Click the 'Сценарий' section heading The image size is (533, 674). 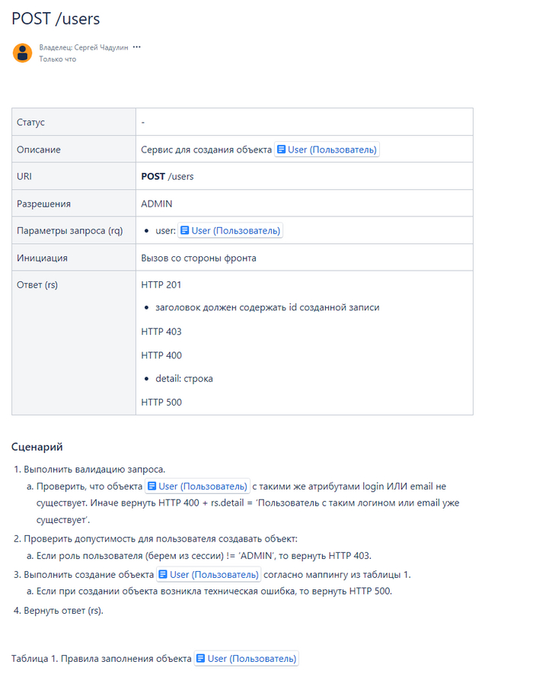pos(37,447)
